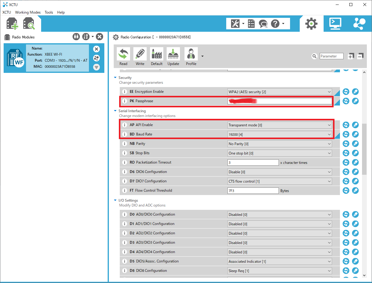Switch to Network working mode
The width and height of the screenshot is (372, 283).
[x=359, y=24]
